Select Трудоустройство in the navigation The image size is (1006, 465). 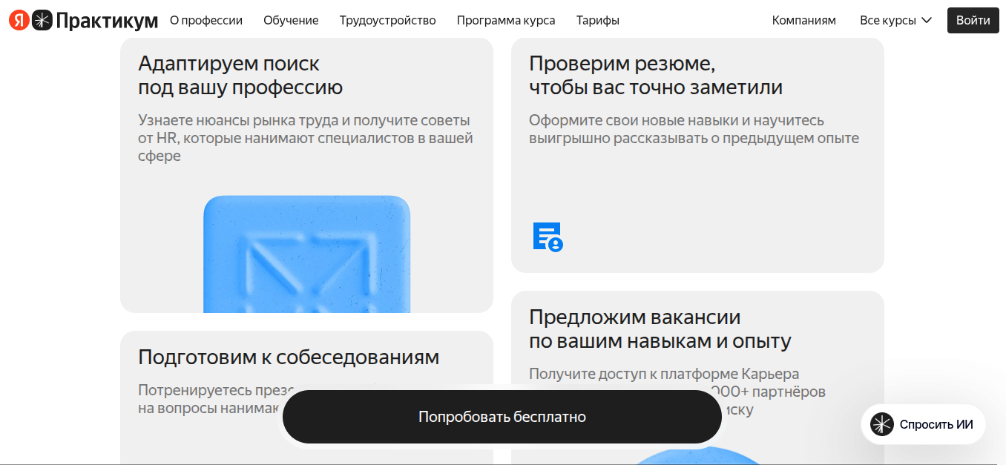click(388, 20)
